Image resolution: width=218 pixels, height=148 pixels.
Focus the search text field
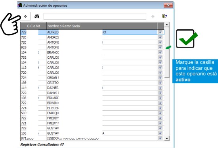[95, 16]
